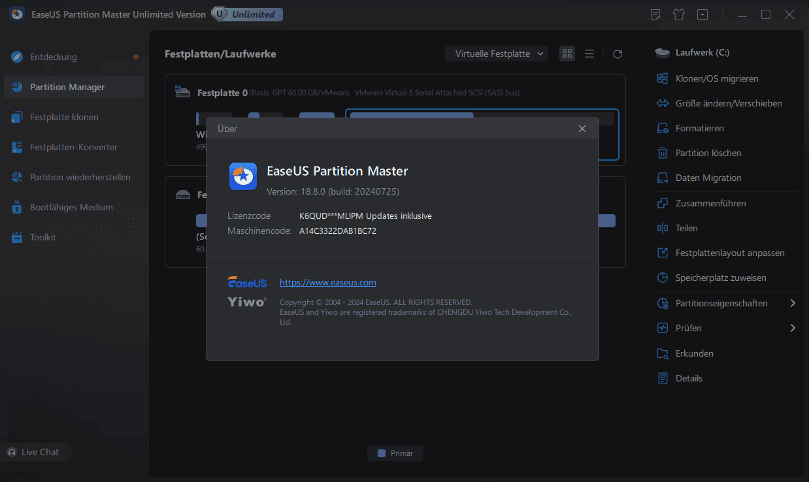809x482 pixels.
Task: Open the notes icon in title bar
Action: pos(656,14)
